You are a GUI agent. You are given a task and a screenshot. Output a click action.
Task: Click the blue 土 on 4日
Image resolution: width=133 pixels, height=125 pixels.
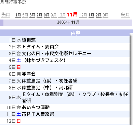point(19,60)
